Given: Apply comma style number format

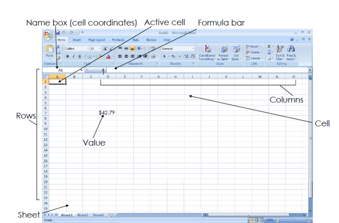Looking at the screenshot, I should point(179,57).
